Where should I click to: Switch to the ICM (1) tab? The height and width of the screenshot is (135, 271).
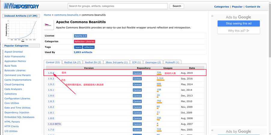click(136, 62)
